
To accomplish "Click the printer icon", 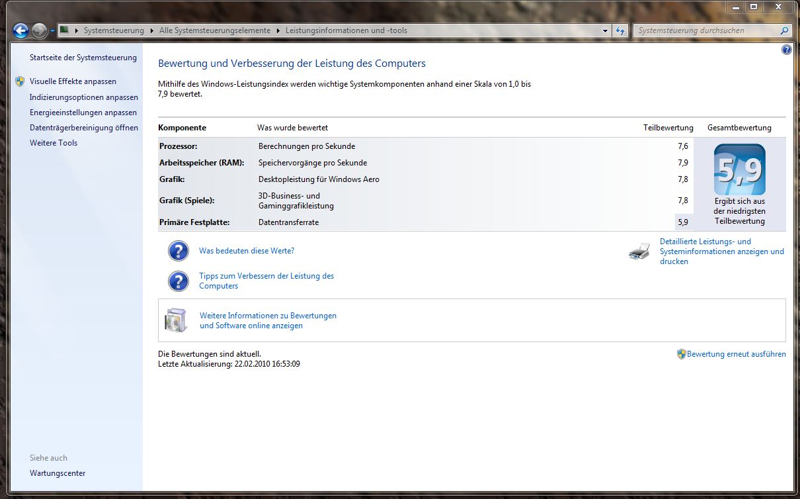I will [x=639, y=251].
